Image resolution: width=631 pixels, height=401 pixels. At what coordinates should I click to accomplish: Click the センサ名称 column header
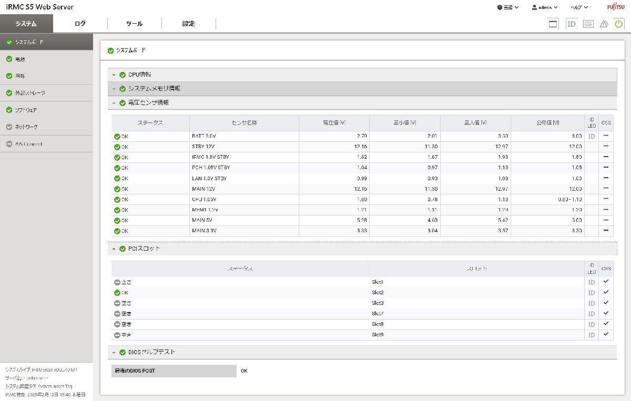[x=244, y=123]
